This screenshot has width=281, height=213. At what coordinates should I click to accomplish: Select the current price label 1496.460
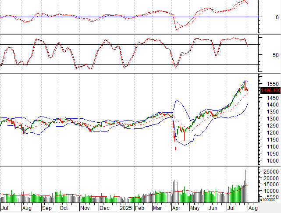[x=270, y=90]
